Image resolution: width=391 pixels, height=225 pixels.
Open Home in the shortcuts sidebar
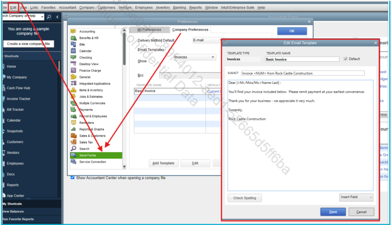(11, 66)
